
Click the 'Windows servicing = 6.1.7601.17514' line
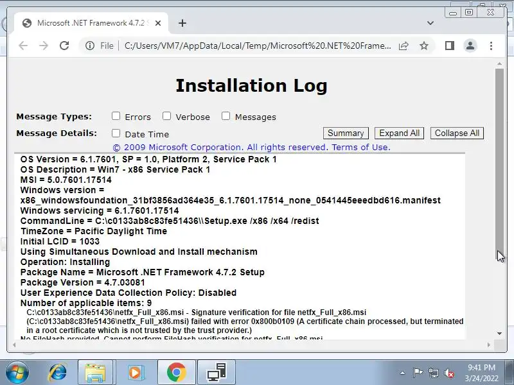point(100,210)
